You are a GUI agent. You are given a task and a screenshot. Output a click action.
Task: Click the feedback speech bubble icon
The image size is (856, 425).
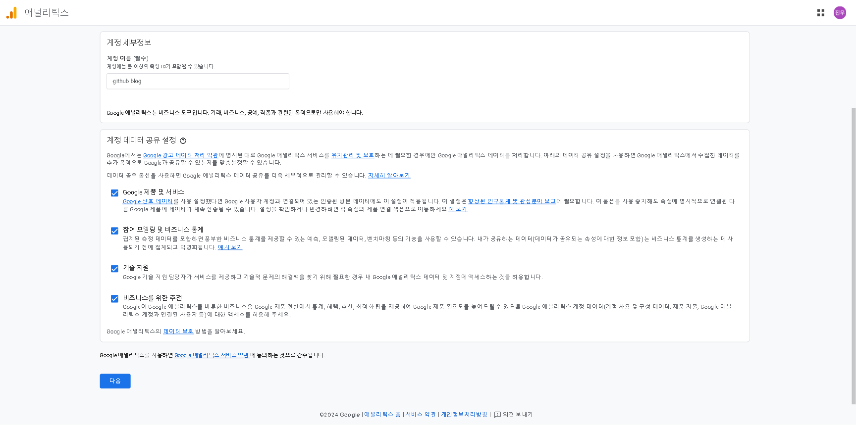tap(497, 415)
